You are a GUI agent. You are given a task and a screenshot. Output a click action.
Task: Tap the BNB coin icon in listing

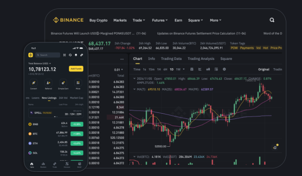point(30,124)
